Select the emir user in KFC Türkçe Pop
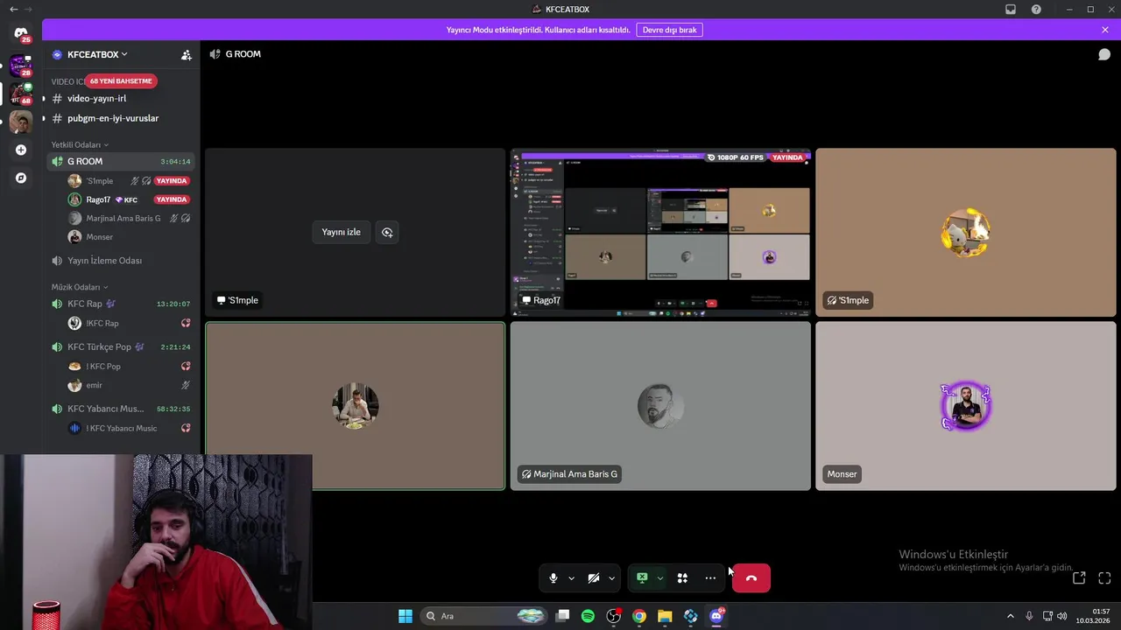This screenshot has height=630, width=1121. pyautogui.click(x=94, y=385)
